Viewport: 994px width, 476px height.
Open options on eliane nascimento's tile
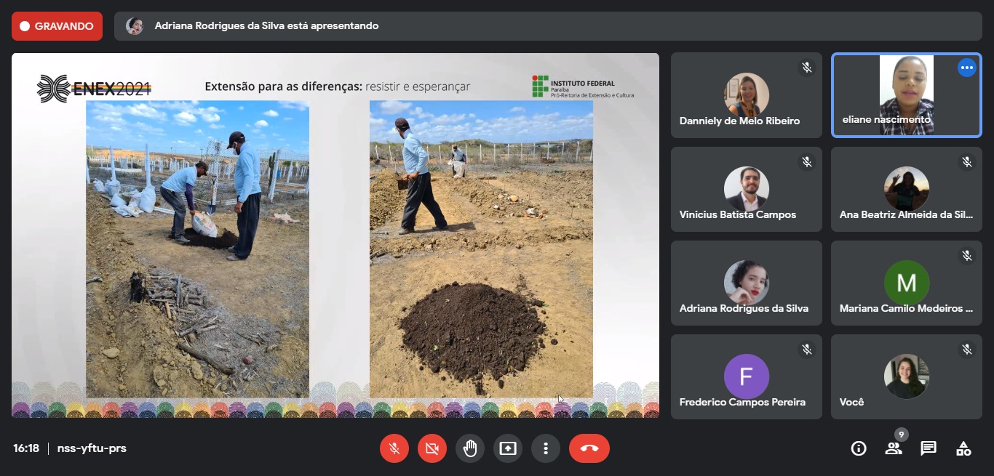[966, 68]
